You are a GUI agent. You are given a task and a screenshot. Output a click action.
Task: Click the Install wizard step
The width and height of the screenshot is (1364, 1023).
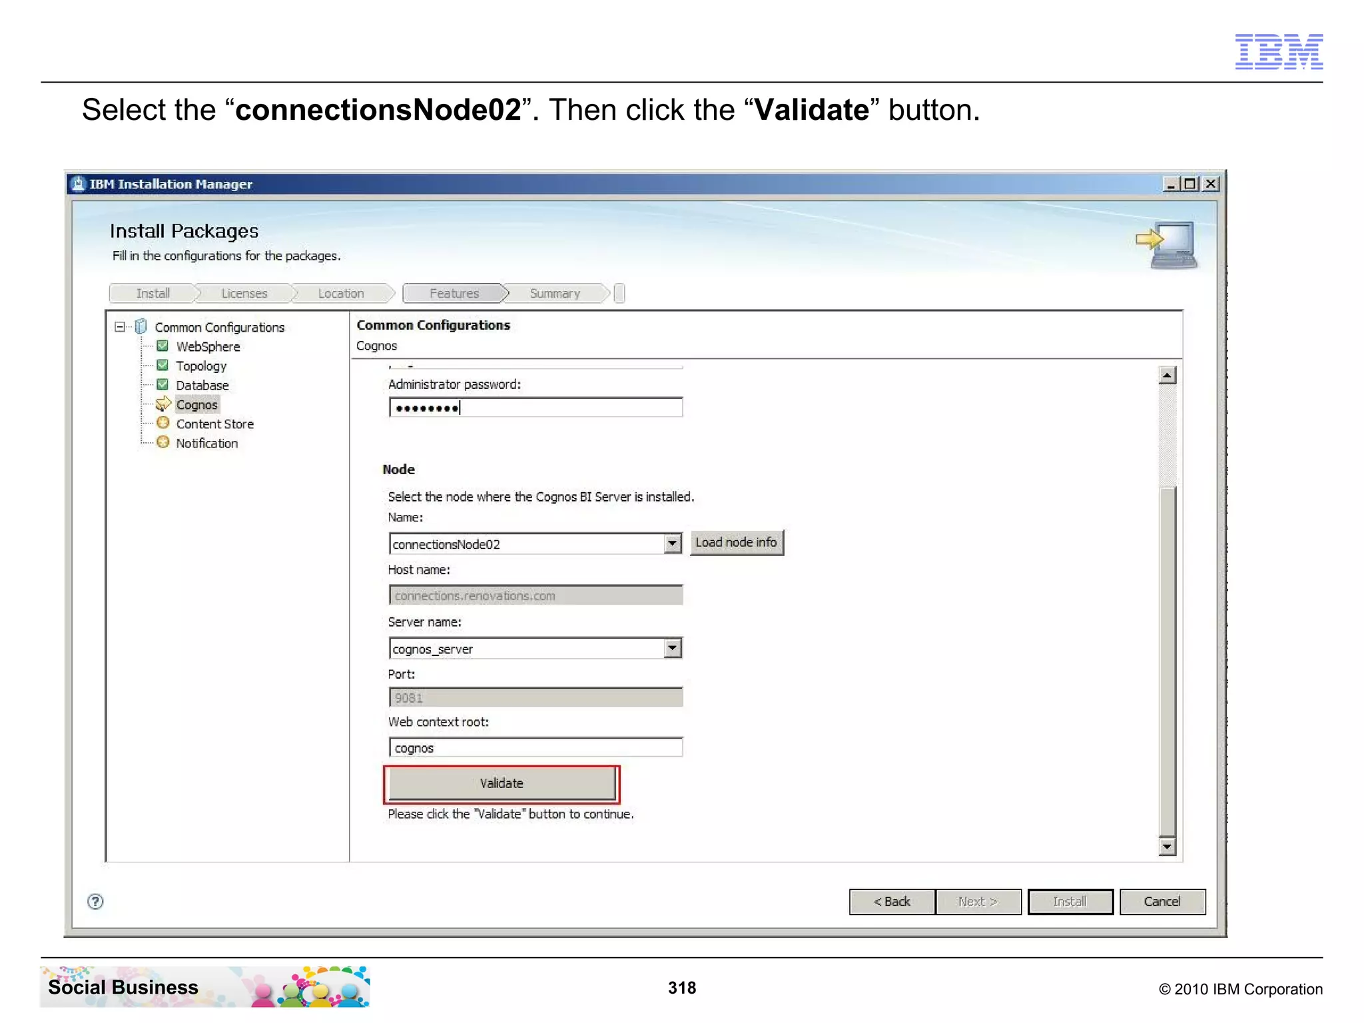point(153,293)
